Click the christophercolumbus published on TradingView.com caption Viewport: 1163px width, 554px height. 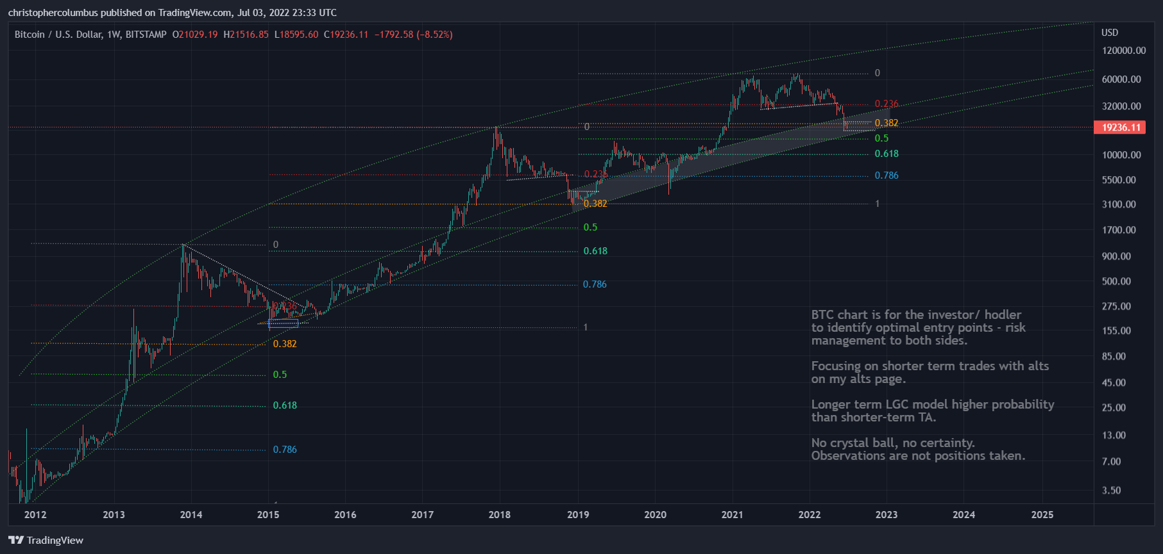pyautogui.click(x=172, y=13)
